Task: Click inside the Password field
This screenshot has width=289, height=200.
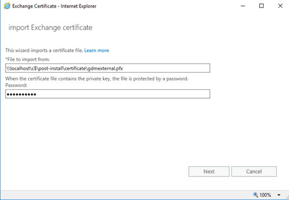Action: pos(108,94)
